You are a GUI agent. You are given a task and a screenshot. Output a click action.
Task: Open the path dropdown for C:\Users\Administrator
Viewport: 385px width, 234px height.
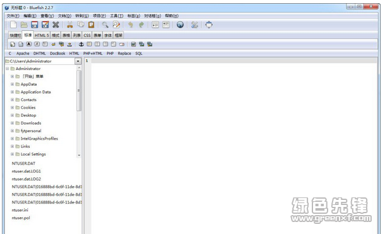point(78,61)
